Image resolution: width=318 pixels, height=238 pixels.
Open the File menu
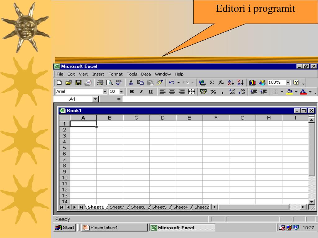pyautogui.click(x=60, y=74)
